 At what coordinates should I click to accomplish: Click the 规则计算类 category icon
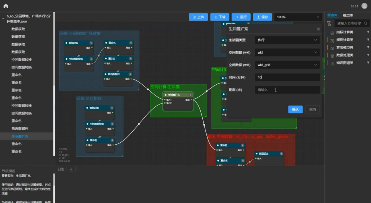click(332, 41)
